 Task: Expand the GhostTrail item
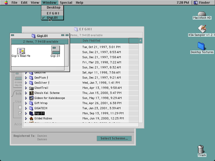pos(26,88)
